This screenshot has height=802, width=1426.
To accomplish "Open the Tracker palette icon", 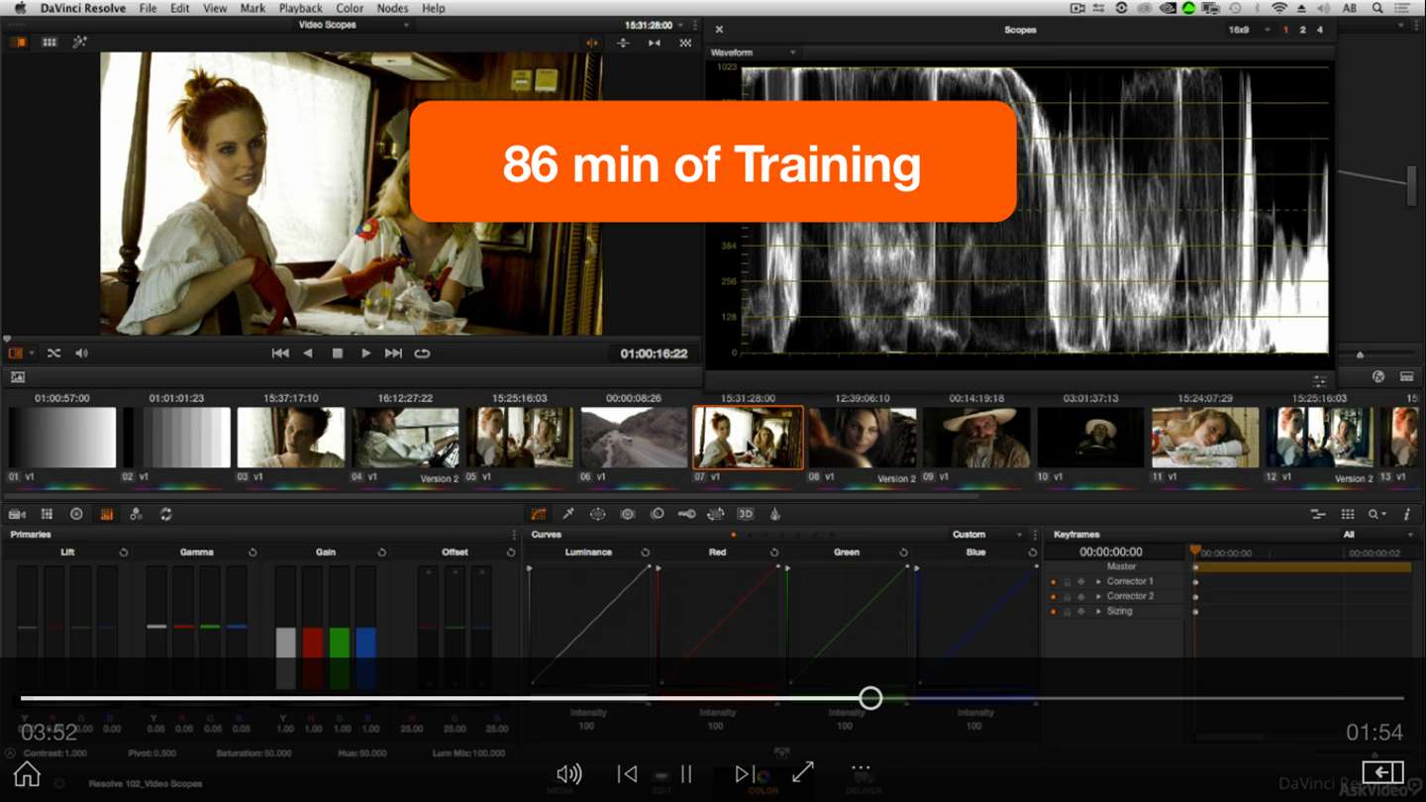I will click(628, 514).
